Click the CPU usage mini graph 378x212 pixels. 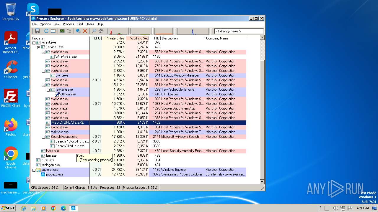tap(118, 31)
